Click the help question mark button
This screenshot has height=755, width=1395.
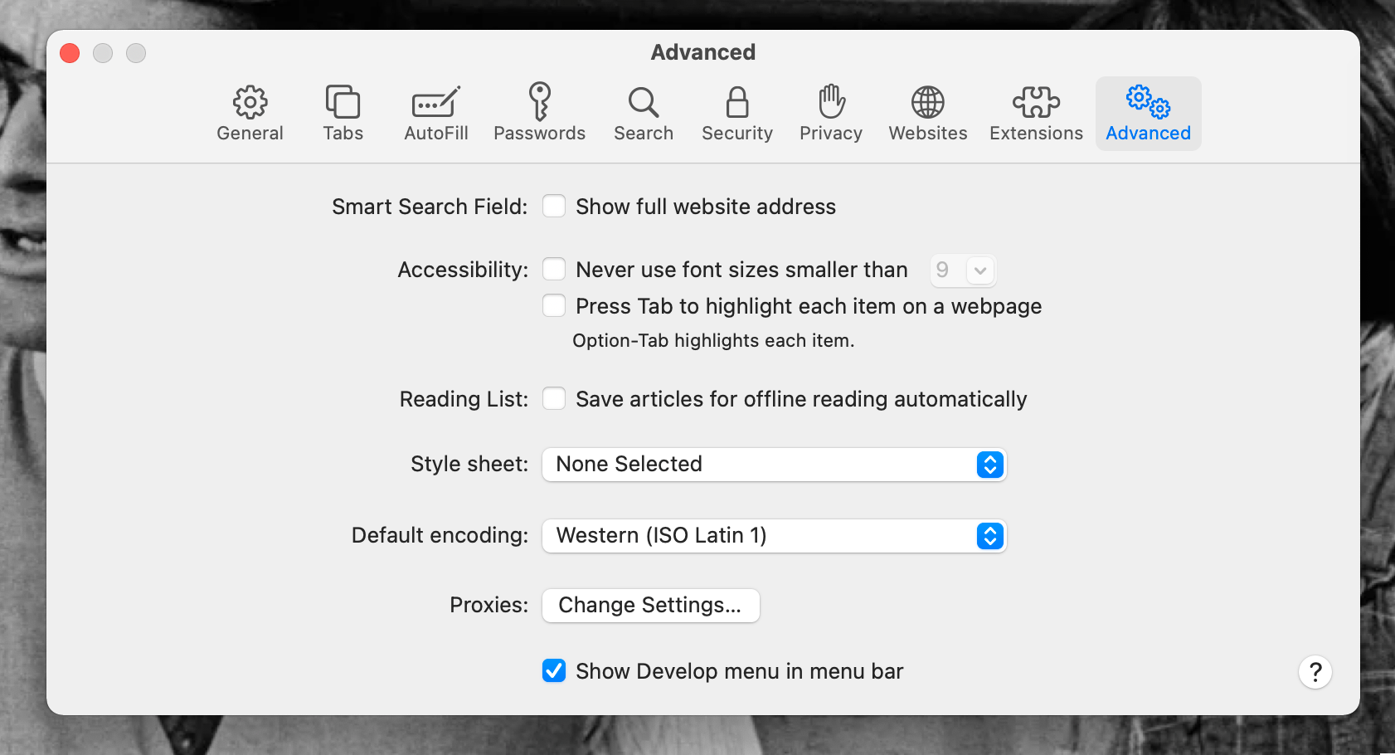point(1315,672)
